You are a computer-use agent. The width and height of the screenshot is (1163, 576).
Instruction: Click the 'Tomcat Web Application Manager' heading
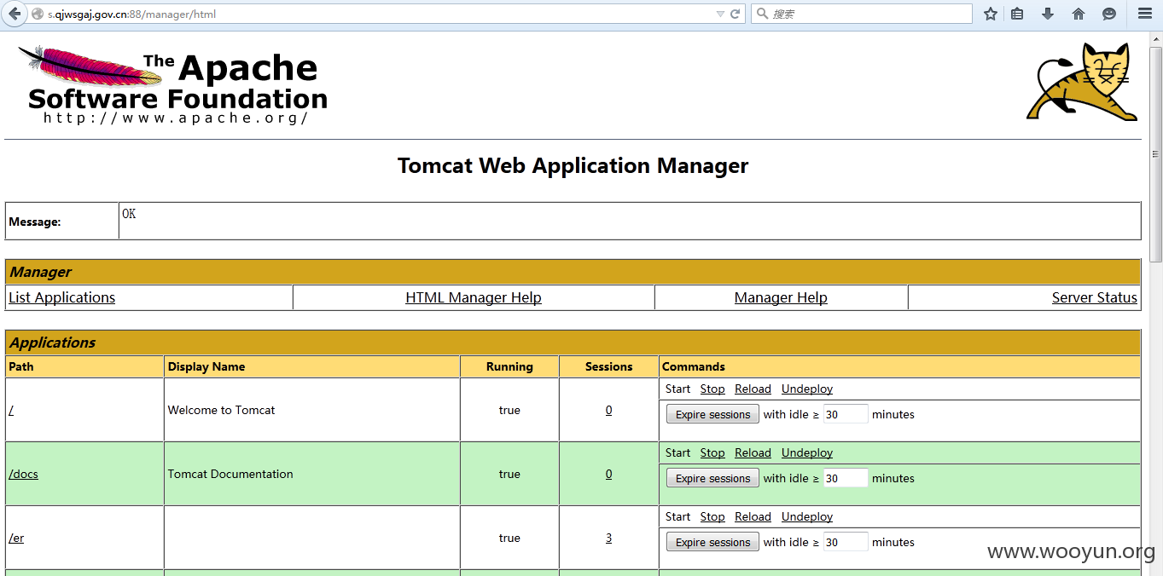pyautogui.click(x=573, y=165)
